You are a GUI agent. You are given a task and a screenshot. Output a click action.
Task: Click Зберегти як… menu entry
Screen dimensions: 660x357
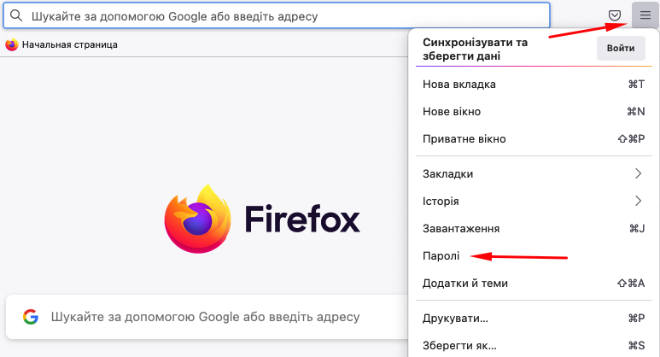click(x=459, y=346)
